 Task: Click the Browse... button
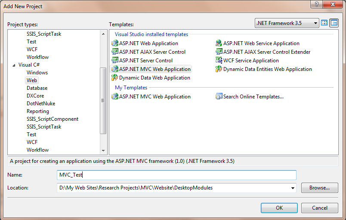click(x=319, y=188)
